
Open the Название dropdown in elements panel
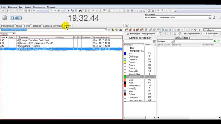pos(173,41)
